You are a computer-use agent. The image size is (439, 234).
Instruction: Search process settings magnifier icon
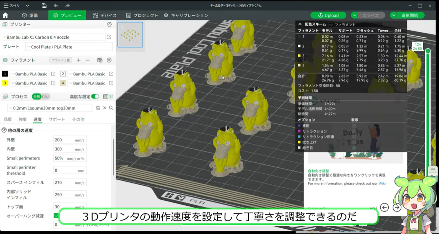point(111,108)
